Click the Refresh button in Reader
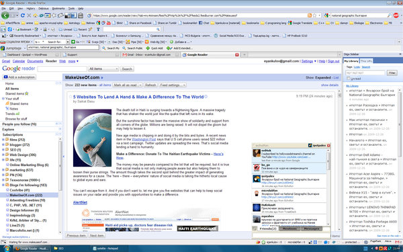The height and width of the screenshot is (252, 403). [150, 85]
